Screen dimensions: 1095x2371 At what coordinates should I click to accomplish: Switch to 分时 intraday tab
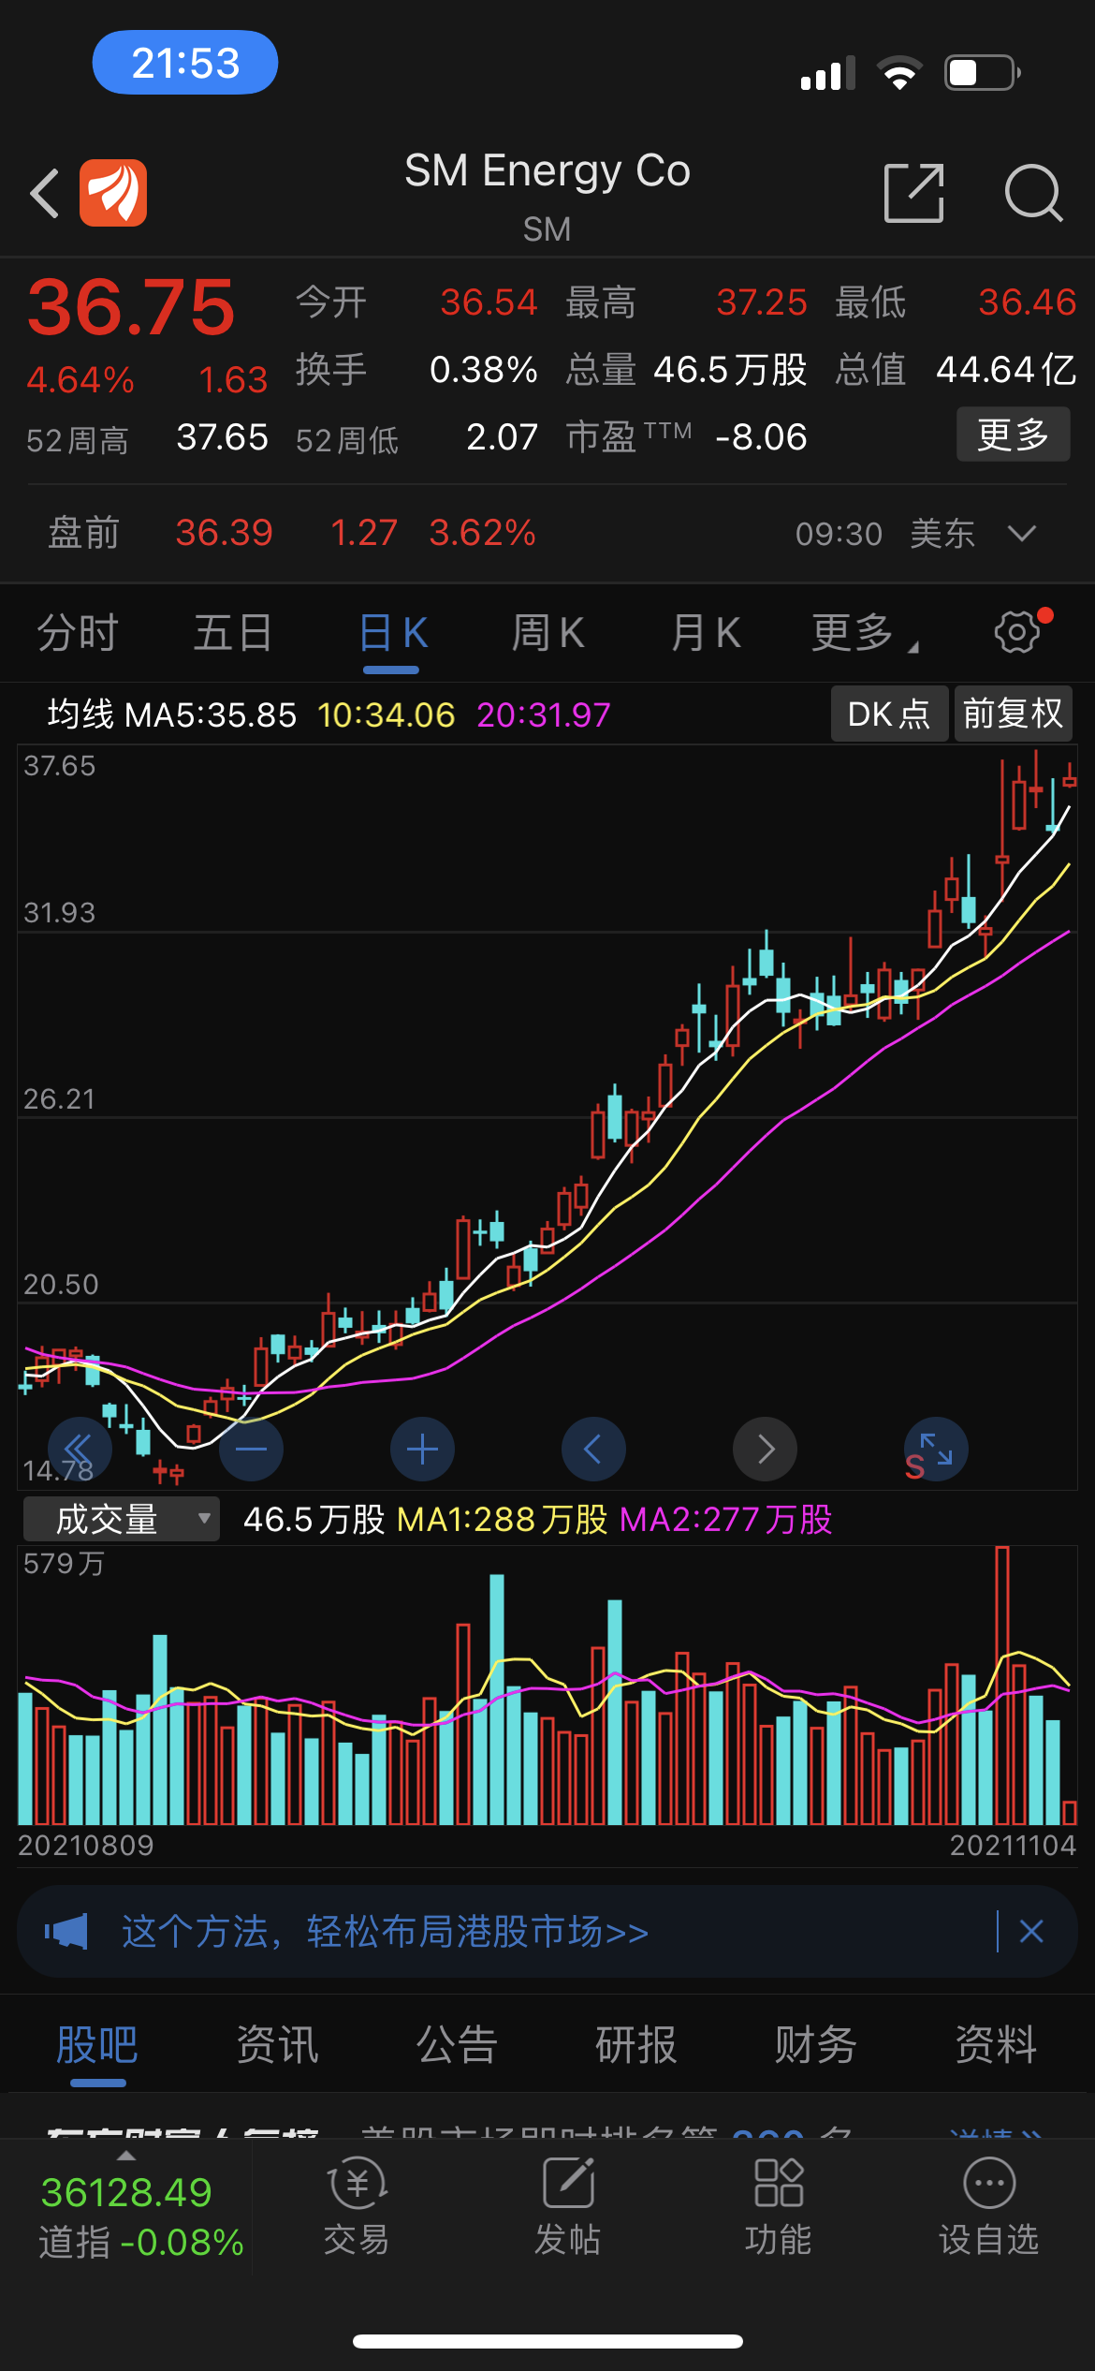click(x=78, y=633)
